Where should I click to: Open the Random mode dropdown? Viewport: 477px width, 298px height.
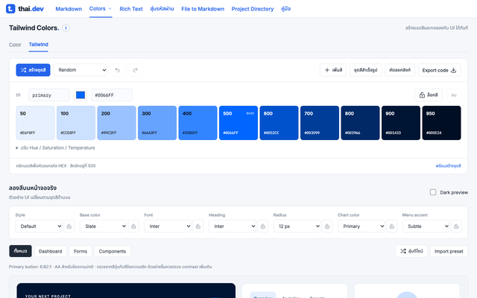click(x=80, y=70)
